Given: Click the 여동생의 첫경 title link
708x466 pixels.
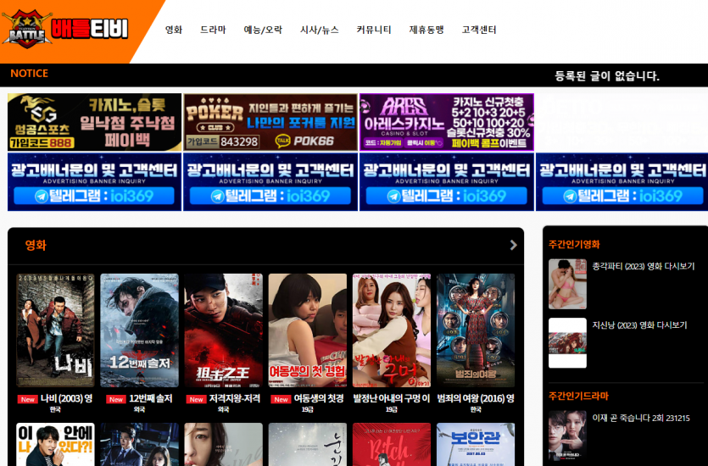Looking at the screenshot, I should (319, 398).
